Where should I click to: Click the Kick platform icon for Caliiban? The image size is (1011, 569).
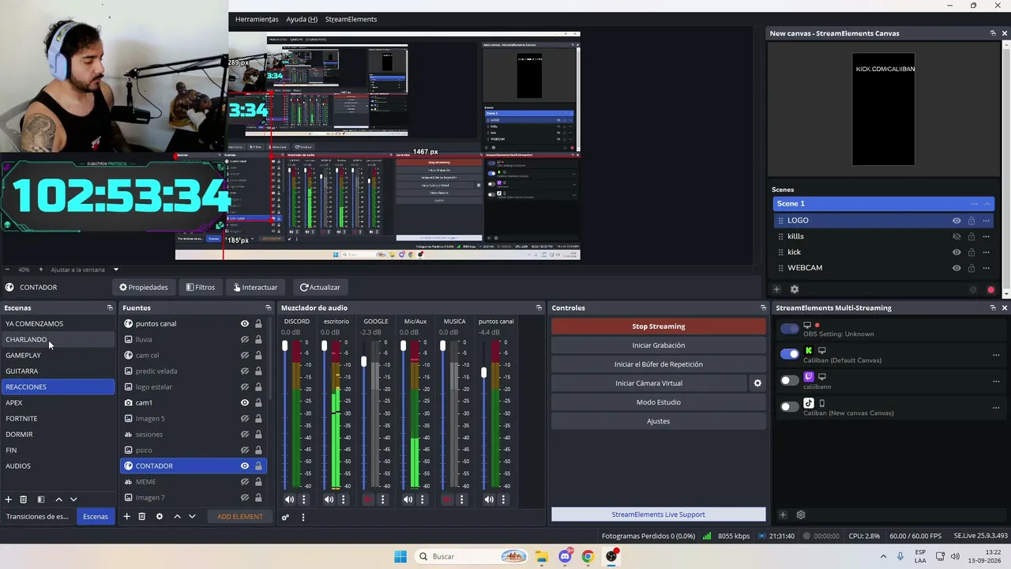point(808,351)
